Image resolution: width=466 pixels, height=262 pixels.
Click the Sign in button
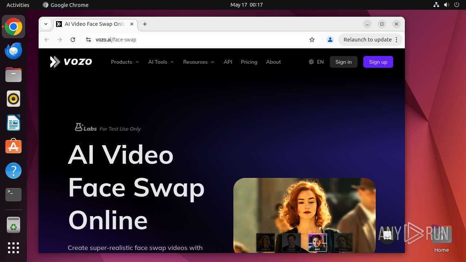pyautogui.click(x=344, y=62)
